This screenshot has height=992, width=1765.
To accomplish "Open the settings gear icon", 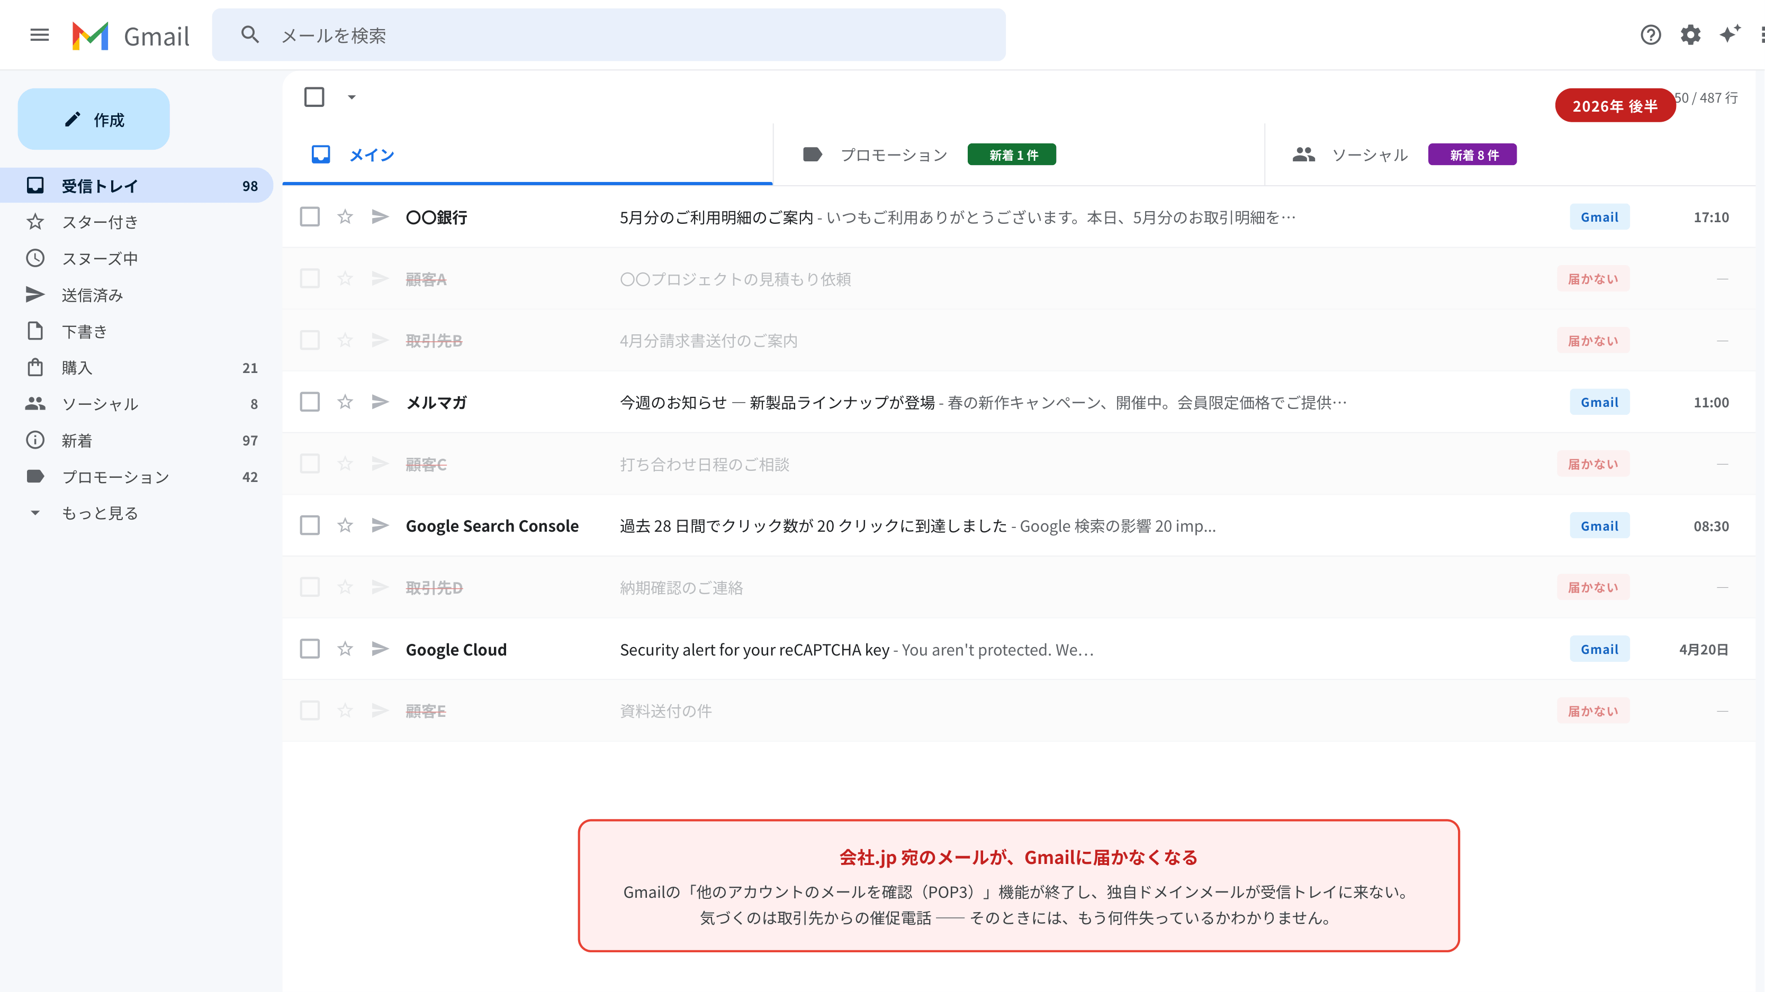I will click(x=1690, y=35).
